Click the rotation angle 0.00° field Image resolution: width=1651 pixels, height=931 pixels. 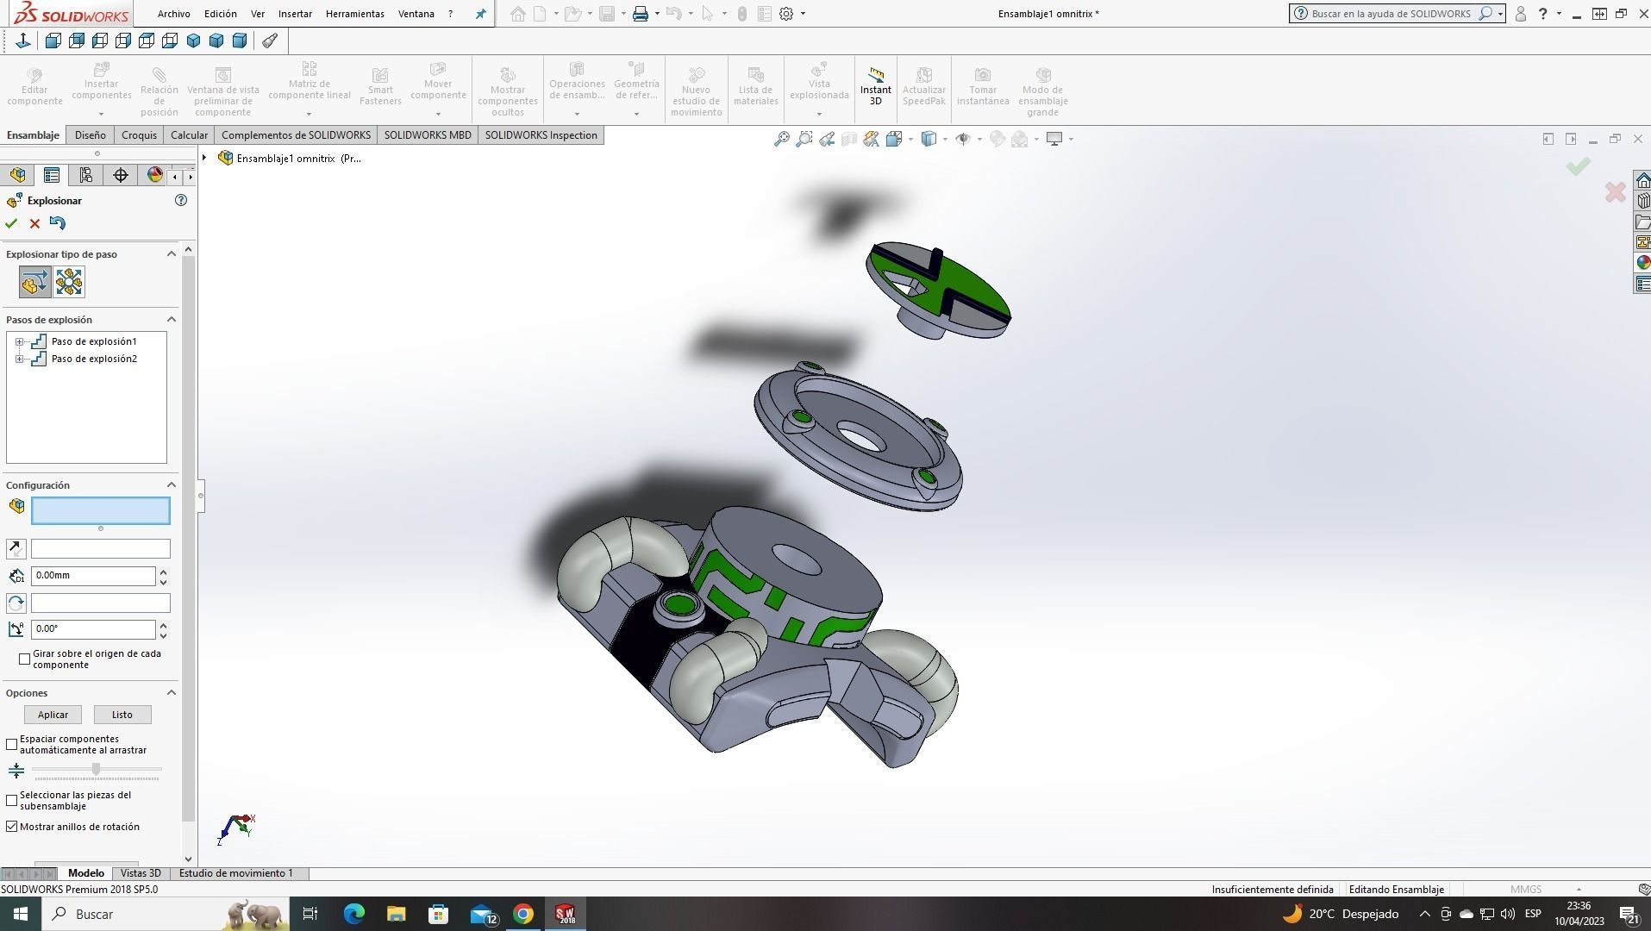tap(93, 629)
